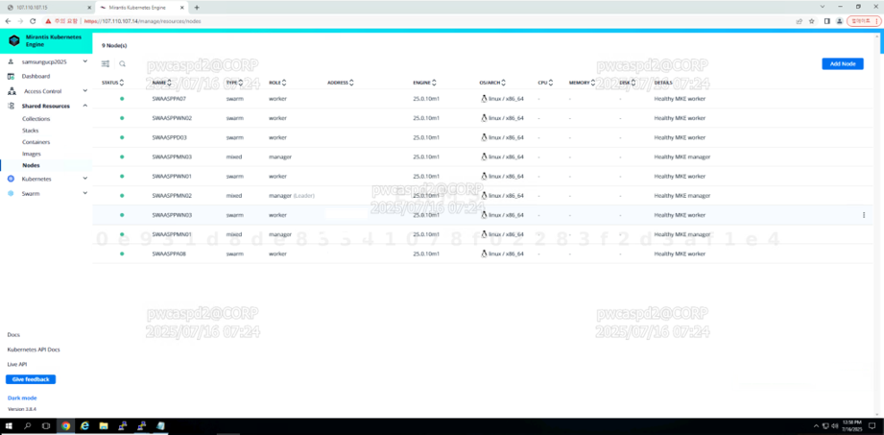Sort the table by STATUS column

tap(112, 83)
